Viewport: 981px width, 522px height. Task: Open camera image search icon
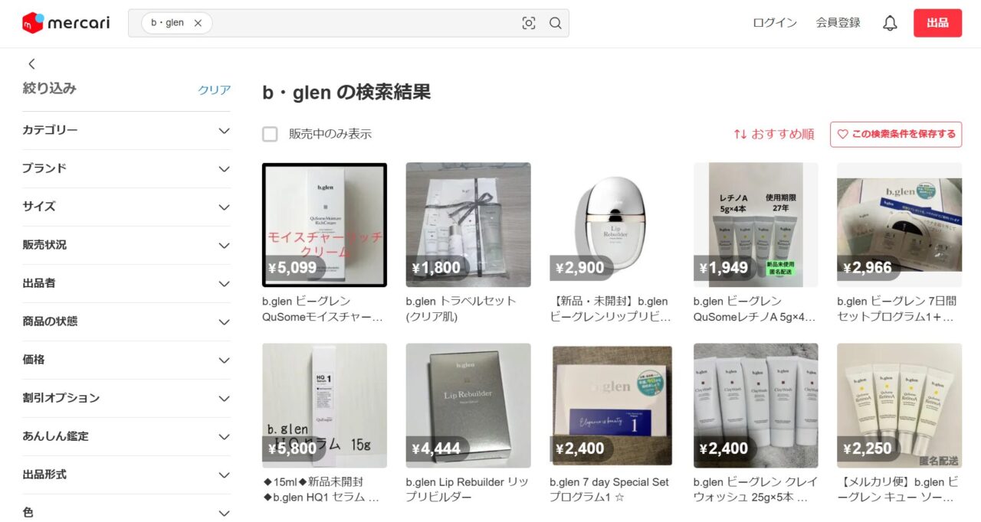529,23
